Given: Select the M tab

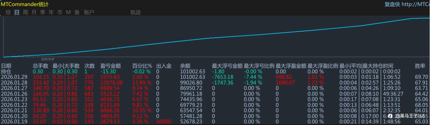Looking at the screenshot, I should point(68,12).
